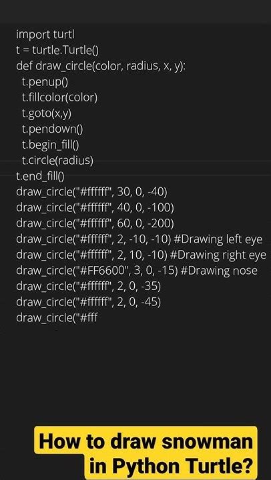Viewport: 271px width, 480px height.
Task: Click the 'How to draw snowman' yellow banner
Action: pos(146,442)
